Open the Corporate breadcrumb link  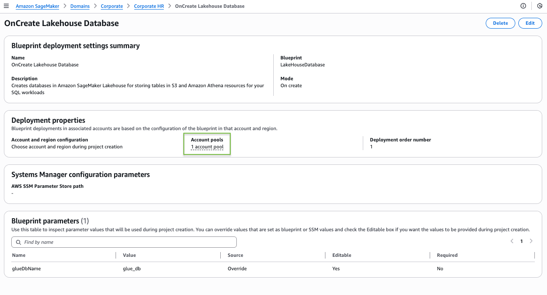point(112,6)
